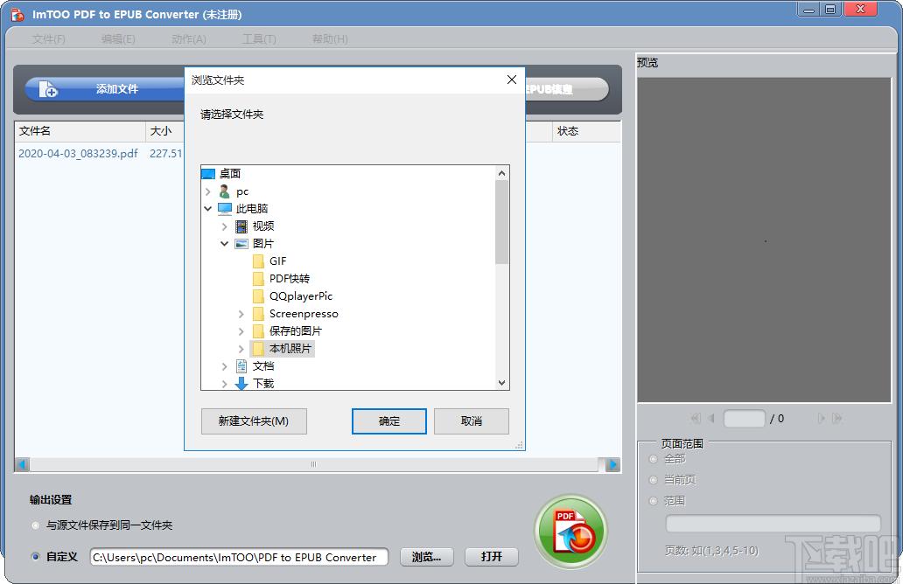Screen dimensions: 903x584
Task: Open the 动作(A) menu
Action: click(x=189, y=38)
